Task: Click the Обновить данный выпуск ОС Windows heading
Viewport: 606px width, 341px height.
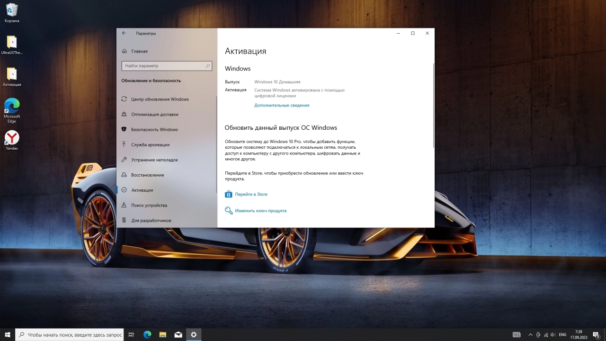Action: pyautogui.click(x=281, y=127)
